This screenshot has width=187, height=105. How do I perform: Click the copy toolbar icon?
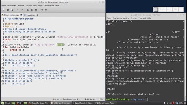[x=32, y=10]
